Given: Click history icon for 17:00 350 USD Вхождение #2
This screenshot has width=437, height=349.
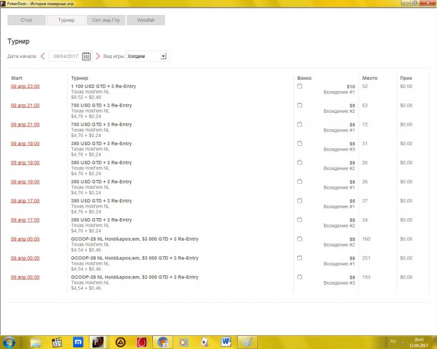Looking at the screenshot, I should [300, 220].
